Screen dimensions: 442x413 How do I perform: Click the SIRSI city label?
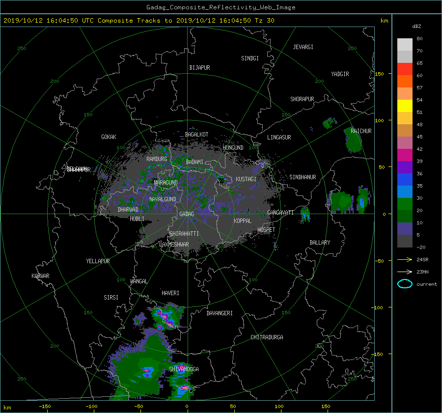111,298
